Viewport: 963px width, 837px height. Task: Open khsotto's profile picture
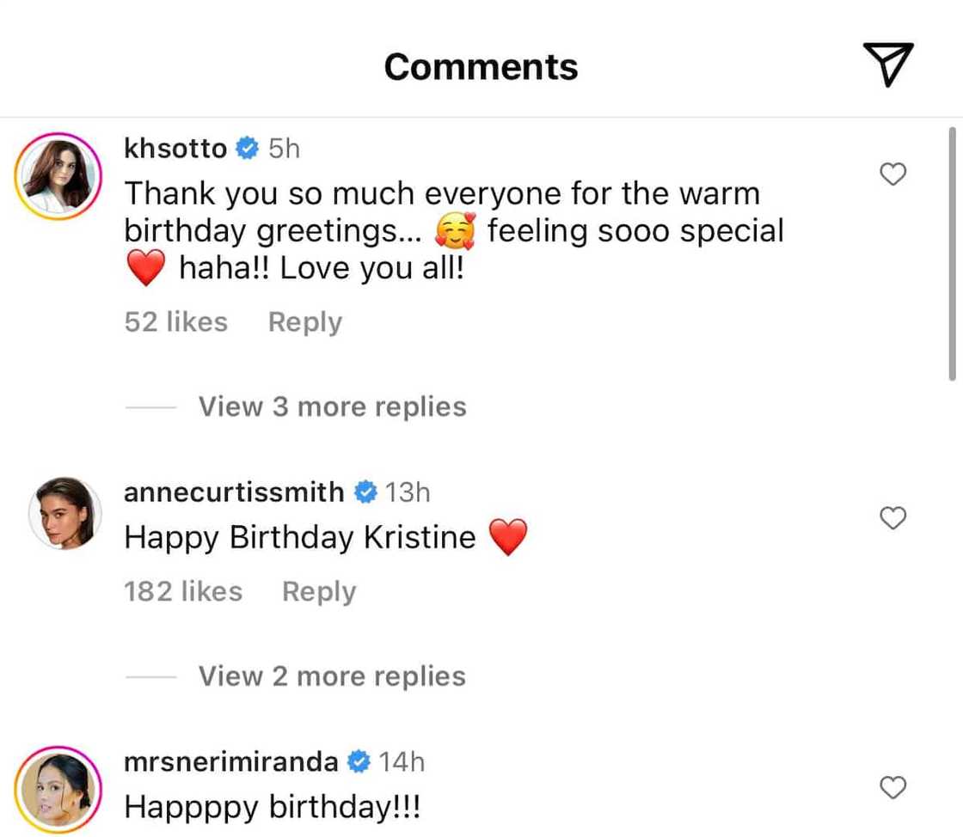pyautogui.click(x=58, y=175)
